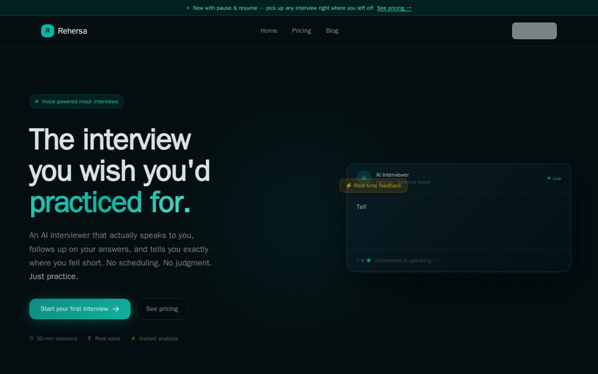Click the "Now with pause & resume" banner text

[283, 8]
